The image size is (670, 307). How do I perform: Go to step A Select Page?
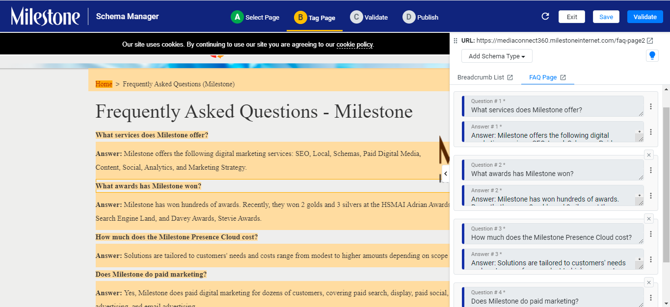(255, 17)
